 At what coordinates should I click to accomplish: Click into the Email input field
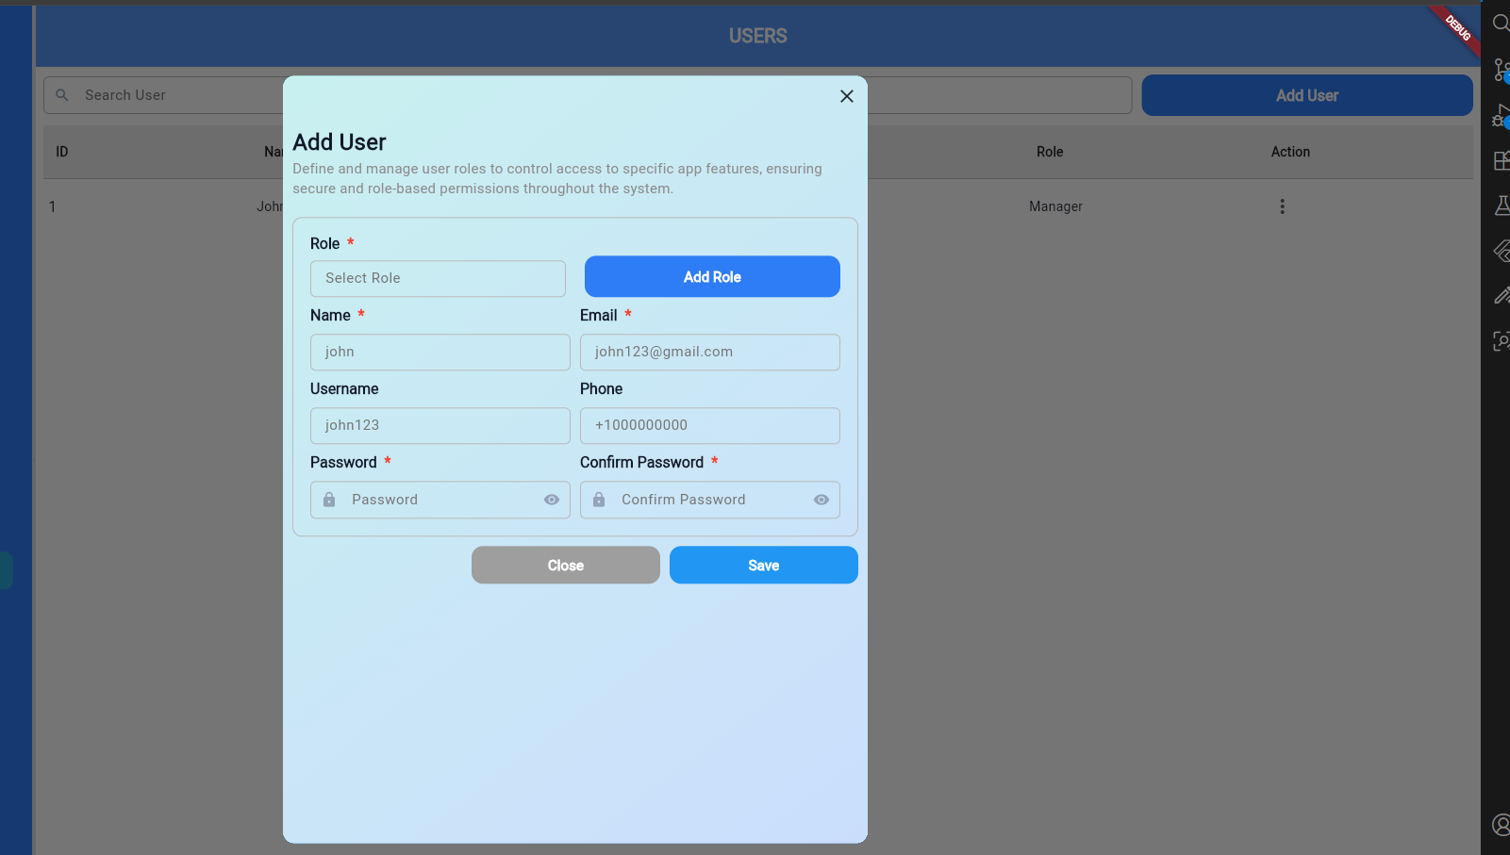click(709, 352)
